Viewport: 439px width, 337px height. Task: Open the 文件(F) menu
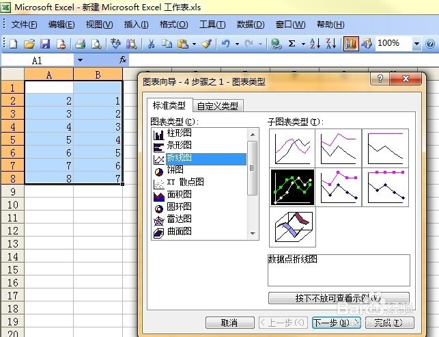point(25,25)
